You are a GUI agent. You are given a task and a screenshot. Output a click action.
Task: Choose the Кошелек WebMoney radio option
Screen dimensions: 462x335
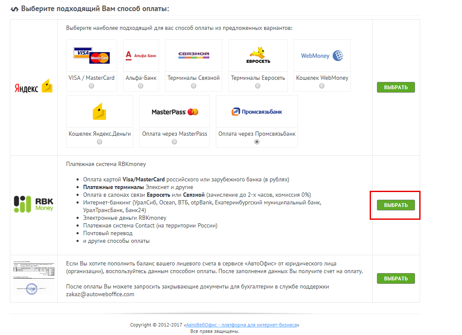(322, 86)
